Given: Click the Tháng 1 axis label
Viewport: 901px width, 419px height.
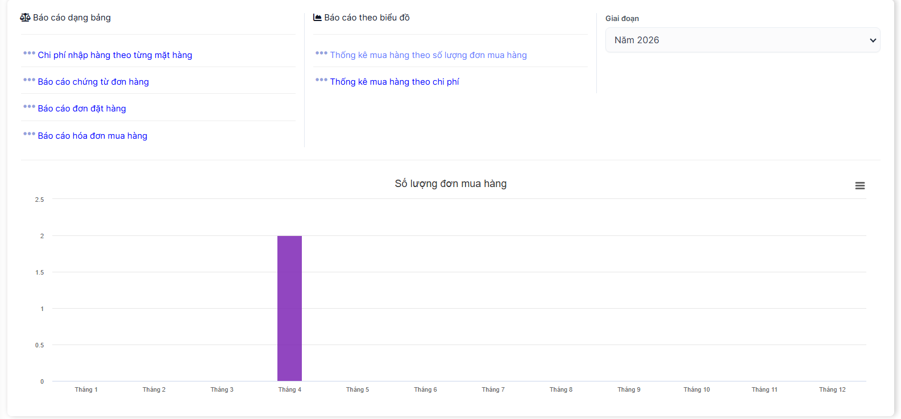Looking at the screenshot, I should click(86, 390).
